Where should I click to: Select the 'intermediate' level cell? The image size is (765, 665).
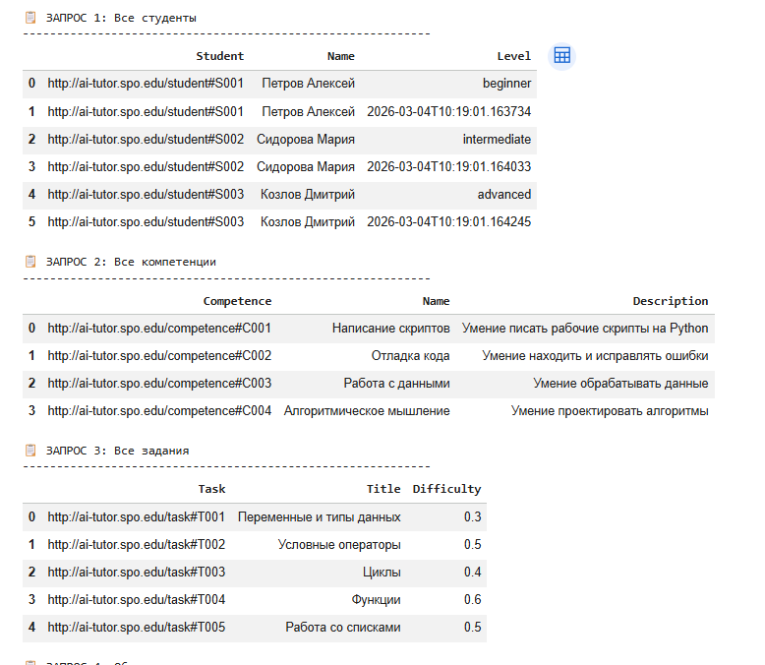coord(497,140)
